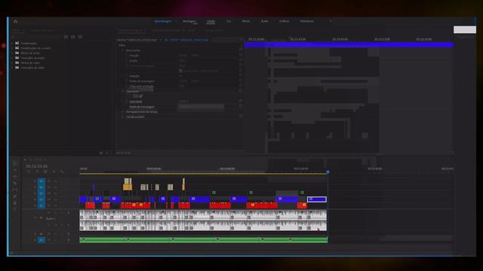Open timeline display settings wrench
Viewport: 483px width, 271px height.
pyautogui.click(x=63, y=172)
